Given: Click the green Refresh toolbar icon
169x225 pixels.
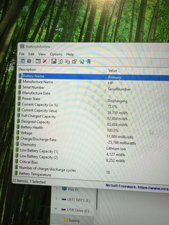Looking at the screenshot, I should pos(61,61).
